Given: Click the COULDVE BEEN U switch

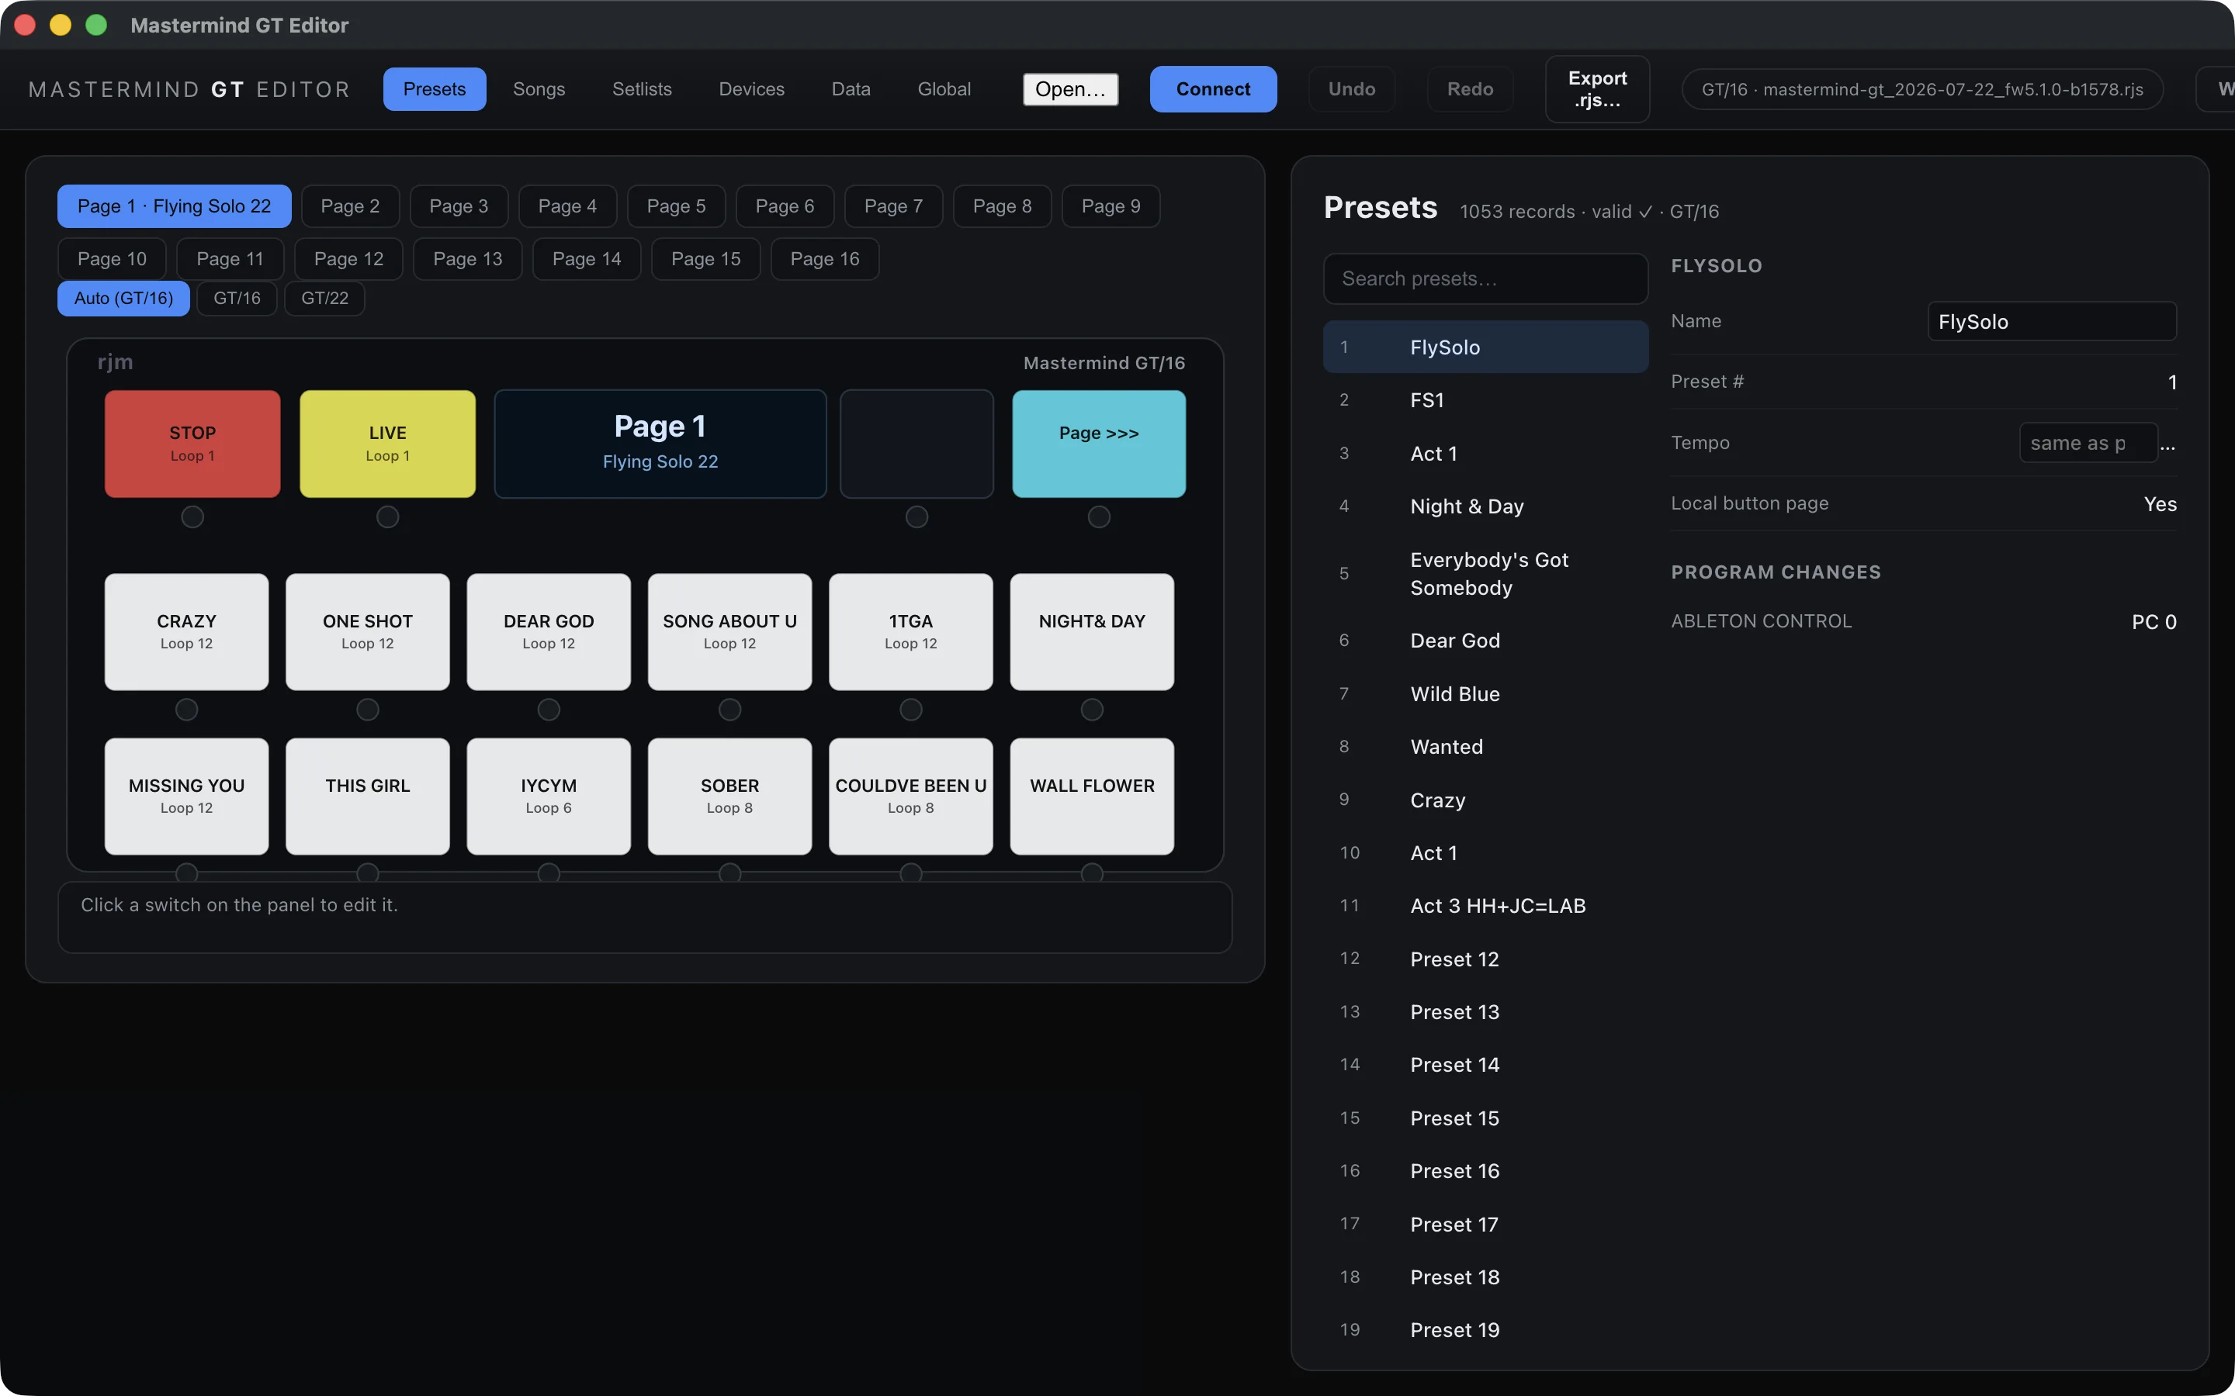Looking at the screenshot, I should coord(910,796).
